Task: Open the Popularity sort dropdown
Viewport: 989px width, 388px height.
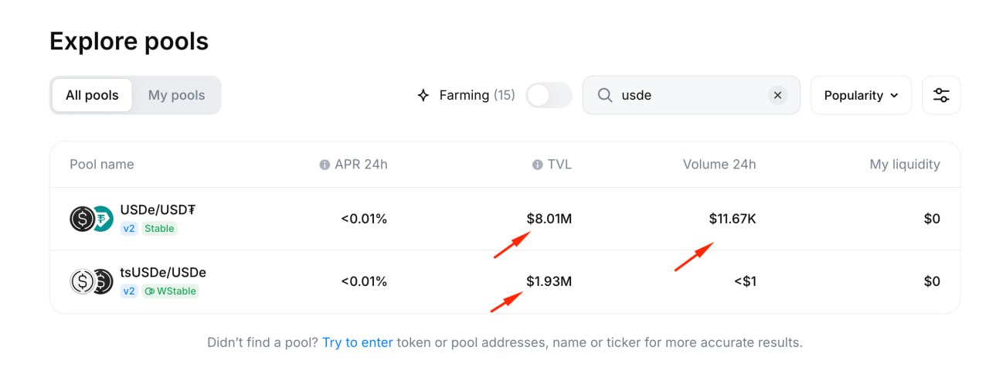Action: tap(861, 95)
